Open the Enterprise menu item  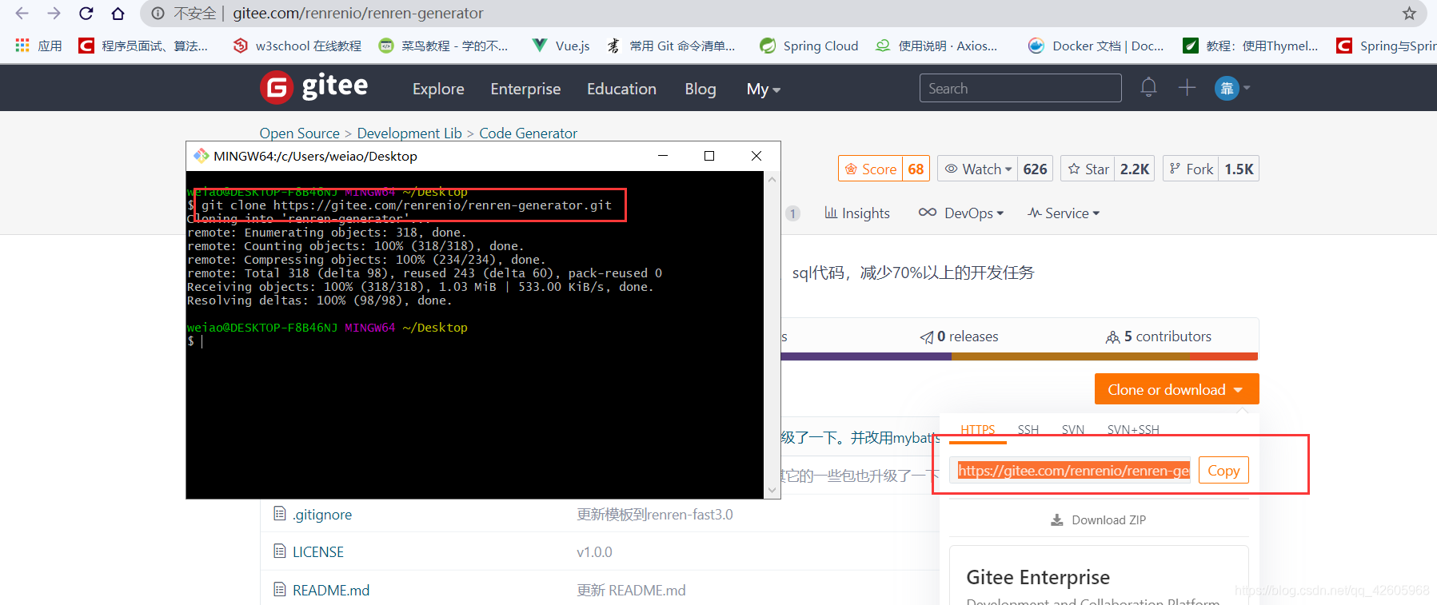point(525,89)
